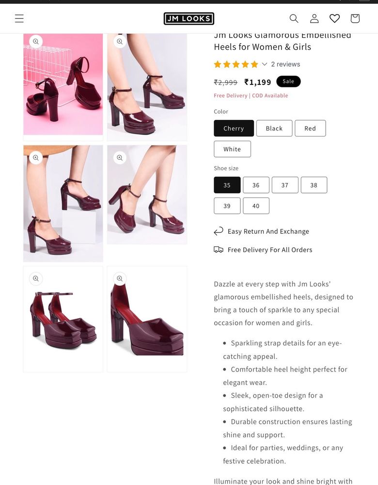Switch color selection to White
This screenshot has height=485, width=378.
coord(232,149)
